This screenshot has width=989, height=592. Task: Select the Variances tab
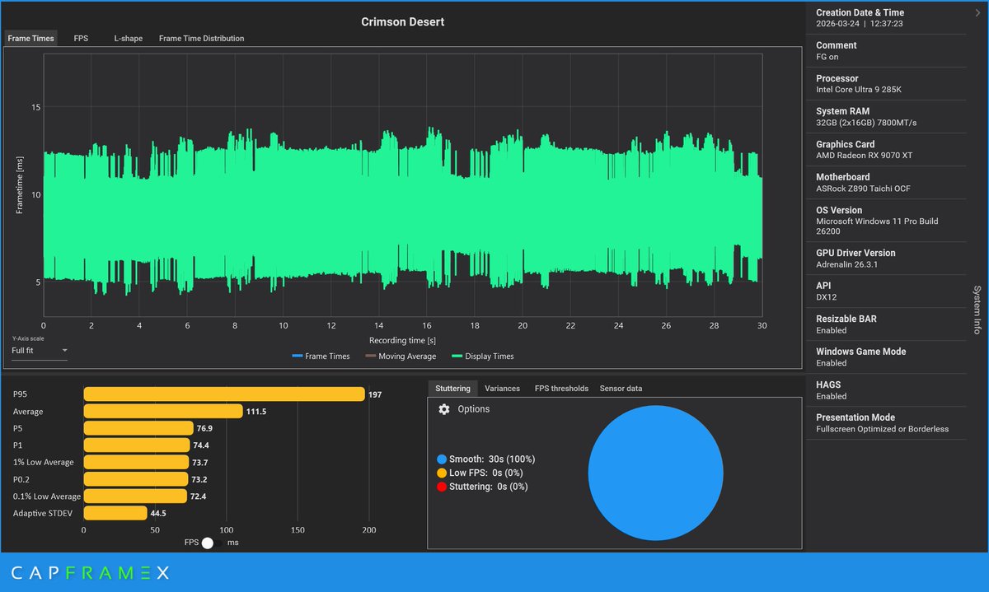pos(502,388)
